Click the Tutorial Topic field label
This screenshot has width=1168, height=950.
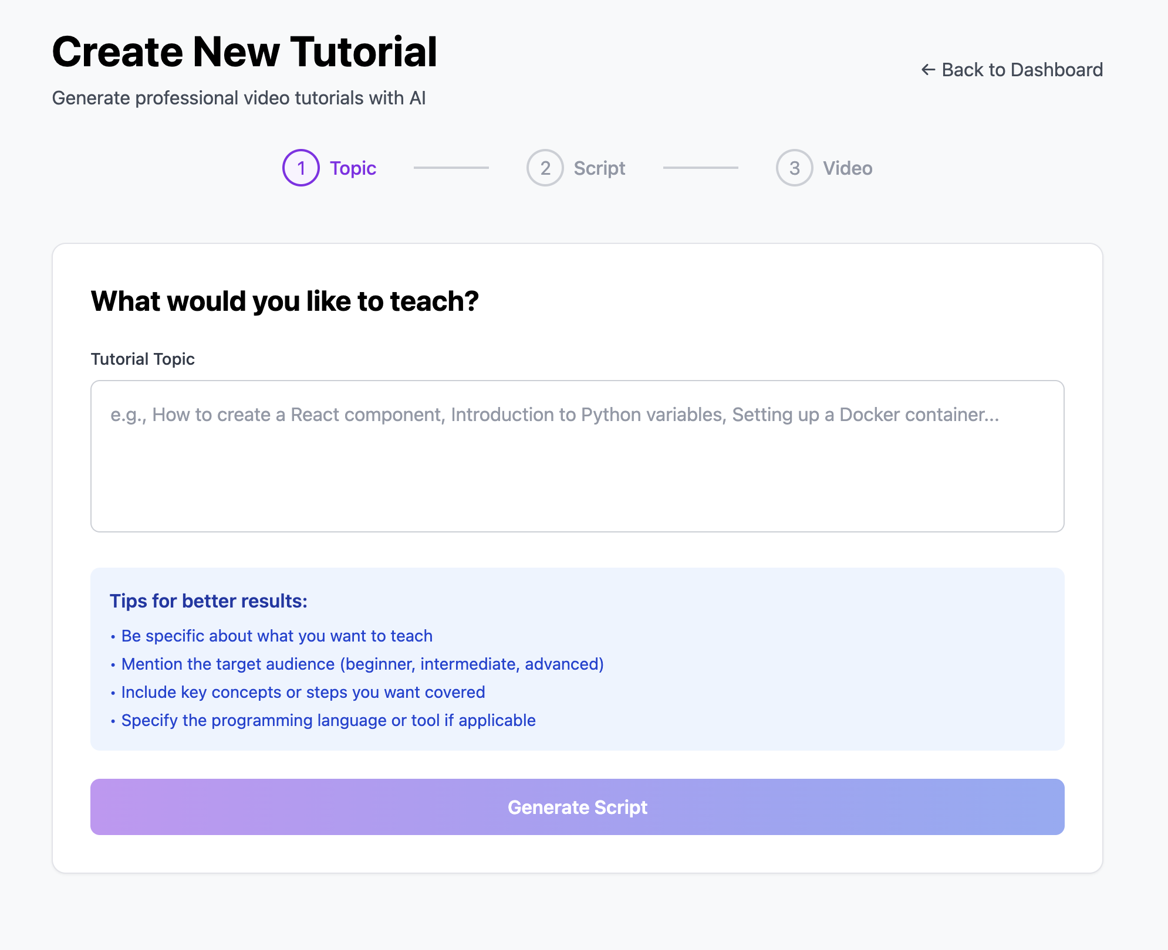coord(143,359)
